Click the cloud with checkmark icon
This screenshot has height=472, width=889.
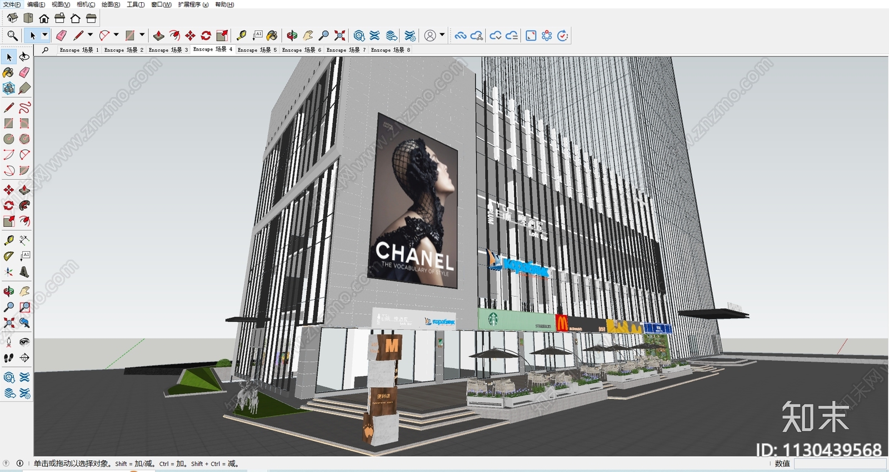click(x=496, y=35)
